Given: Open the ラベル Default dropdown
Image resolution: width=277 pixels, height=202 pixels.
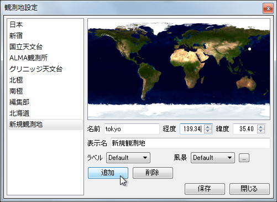Looking at the screenshot, I should coord(128,158).
